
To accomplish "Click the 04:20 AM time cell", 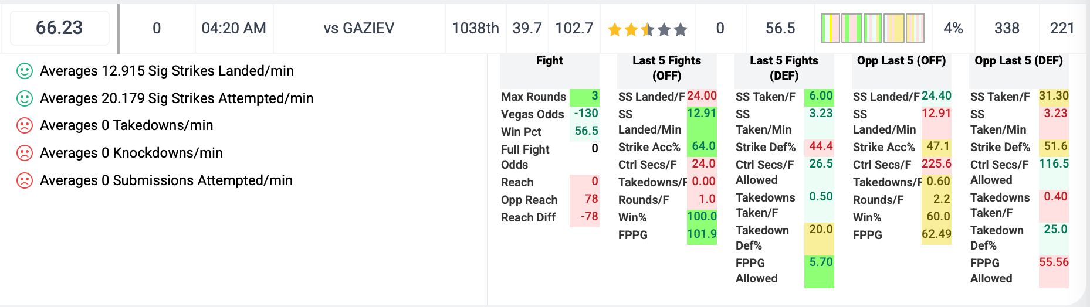I will (x=234, y=28).
